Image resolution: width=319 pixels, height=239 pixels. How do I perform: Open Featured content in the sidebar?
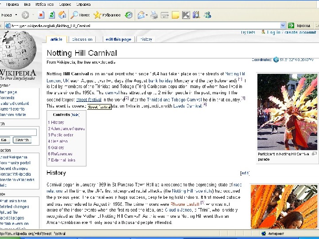(14, 104)
